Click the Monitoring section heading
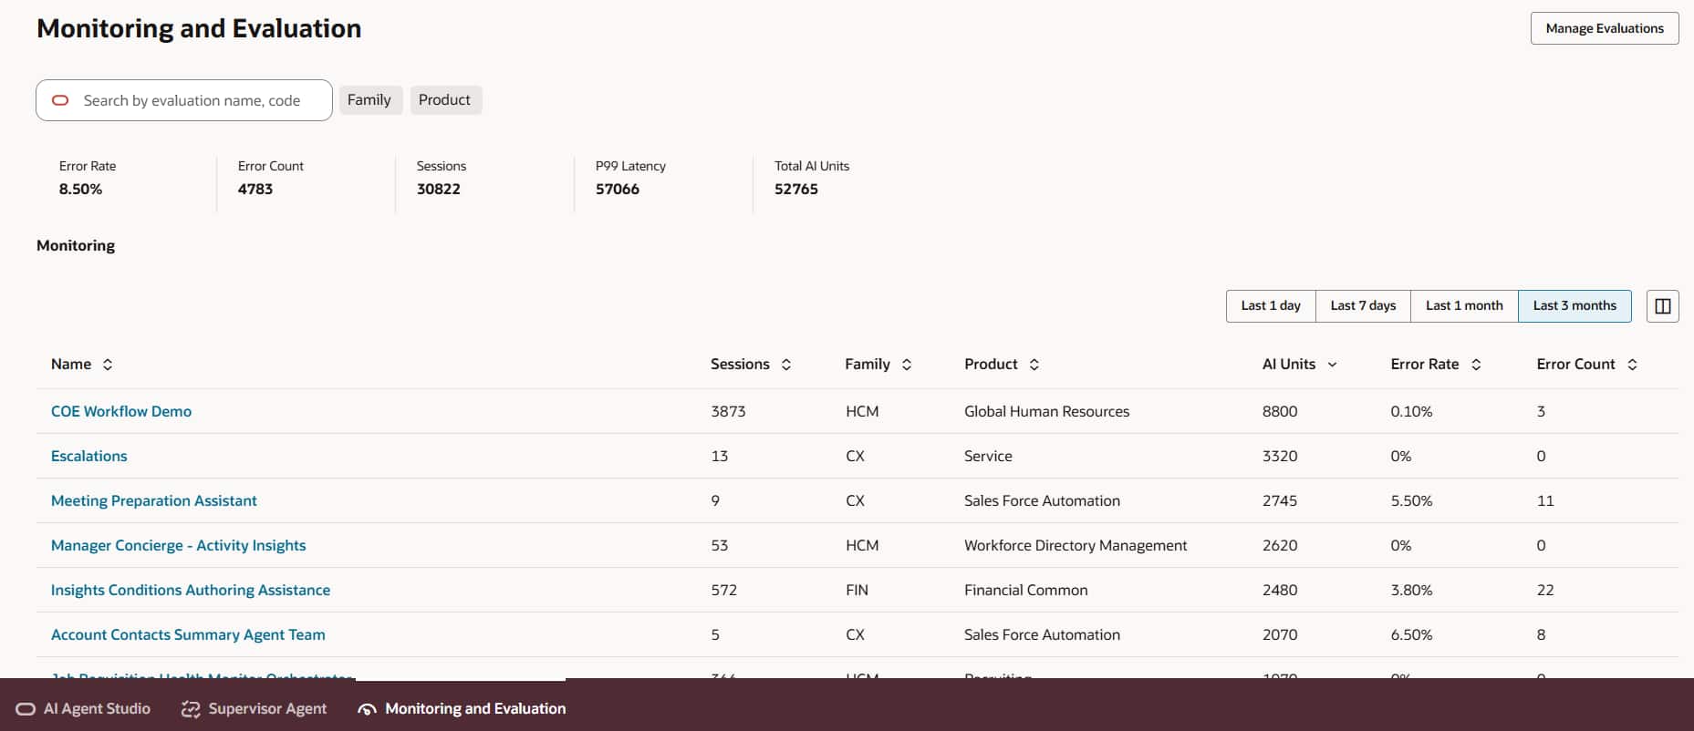 click(x=76, y=246)
